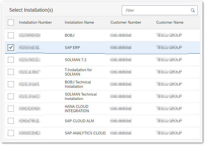The height and width of the screenshot is (145, 205).
Task: Uncheck the SAP ERP installation checkbox
Action: [11, 48]
